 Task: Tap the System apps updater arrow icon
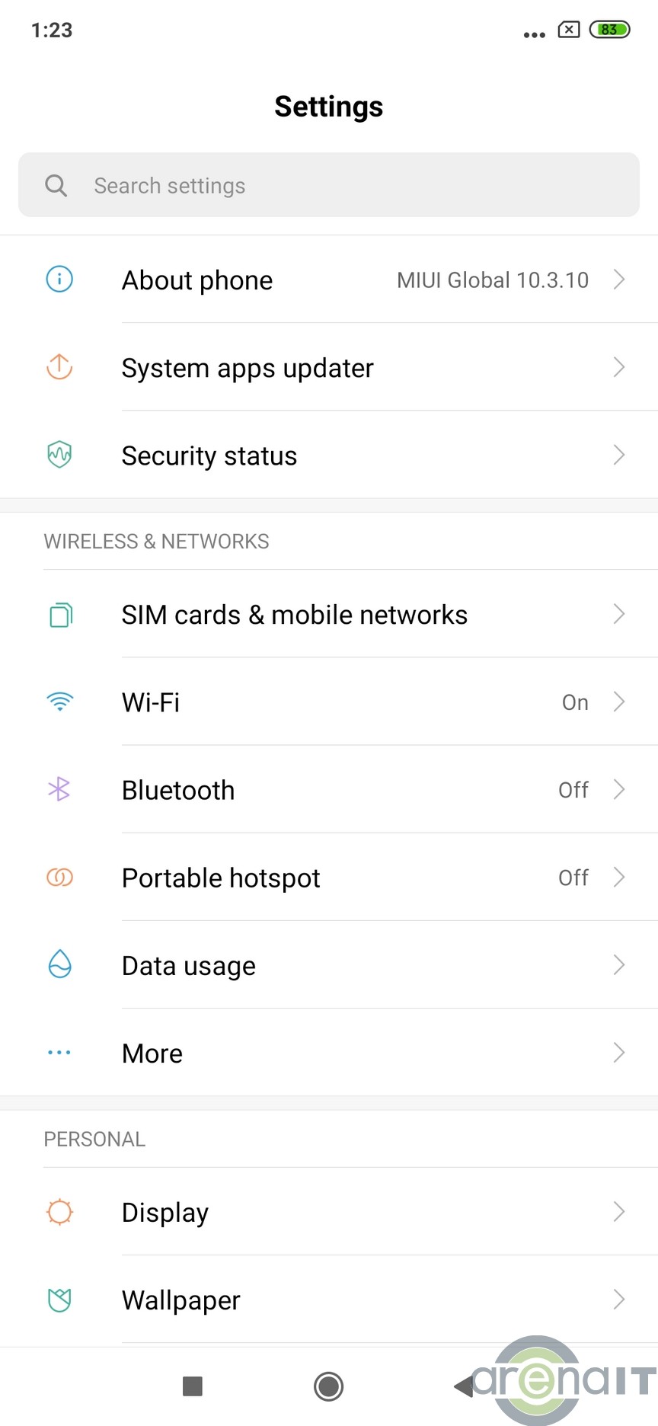tap(59, 367)
